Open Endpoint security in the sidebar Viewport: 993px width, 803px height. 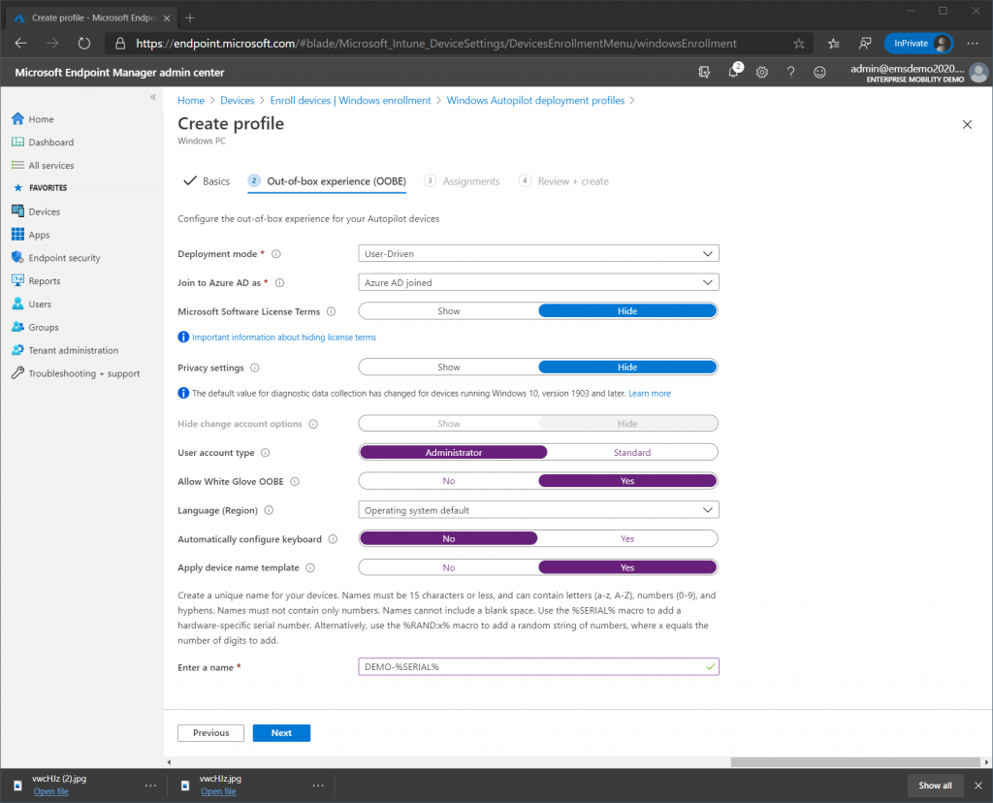pos(56,258)
